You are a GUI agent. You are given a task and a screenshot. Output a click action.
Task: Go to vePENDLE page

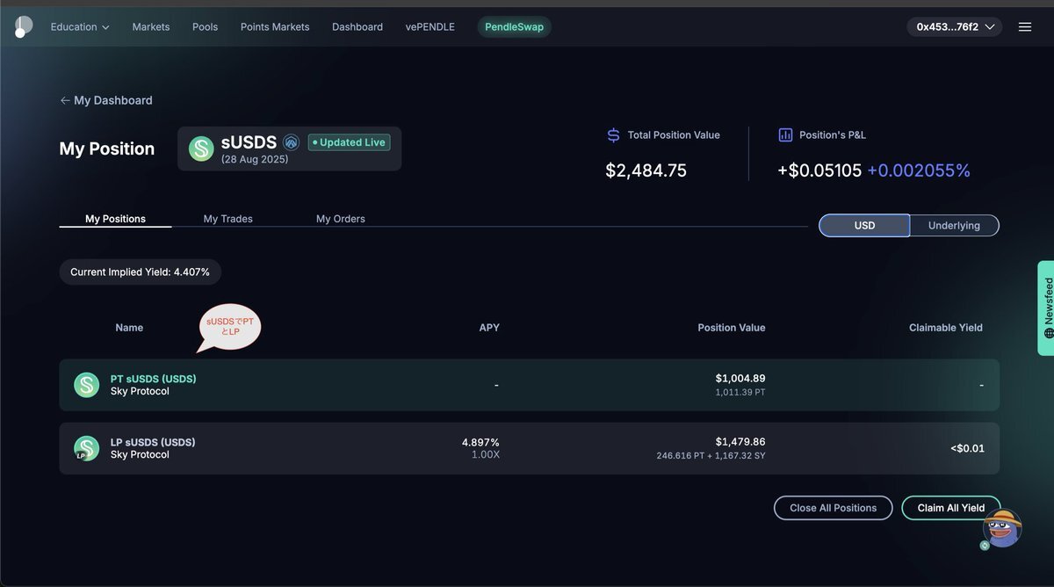(430, 27)
